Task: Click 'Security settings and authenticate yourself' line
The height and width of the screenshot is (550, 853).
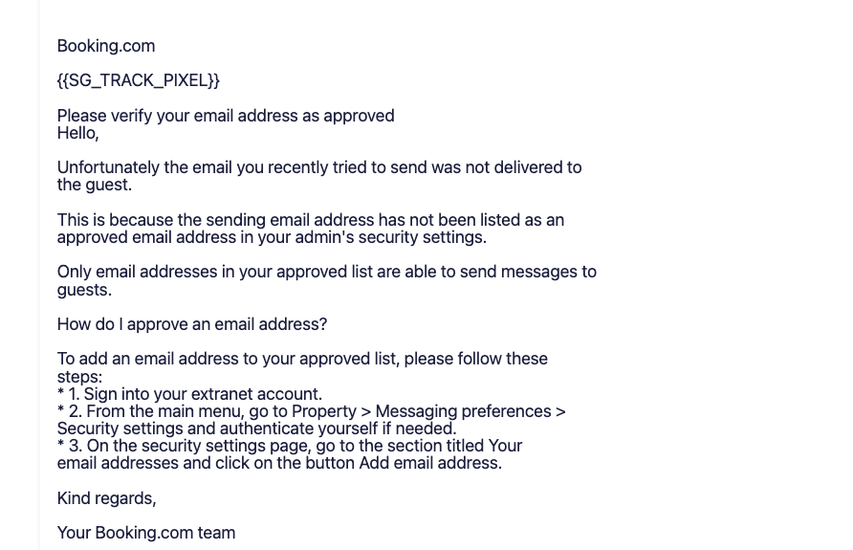Action: pyautogui.click(x=257, y=429)
